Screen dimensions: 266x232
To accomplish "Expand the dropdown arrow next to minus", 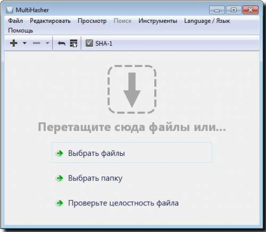I will [47, 43].
